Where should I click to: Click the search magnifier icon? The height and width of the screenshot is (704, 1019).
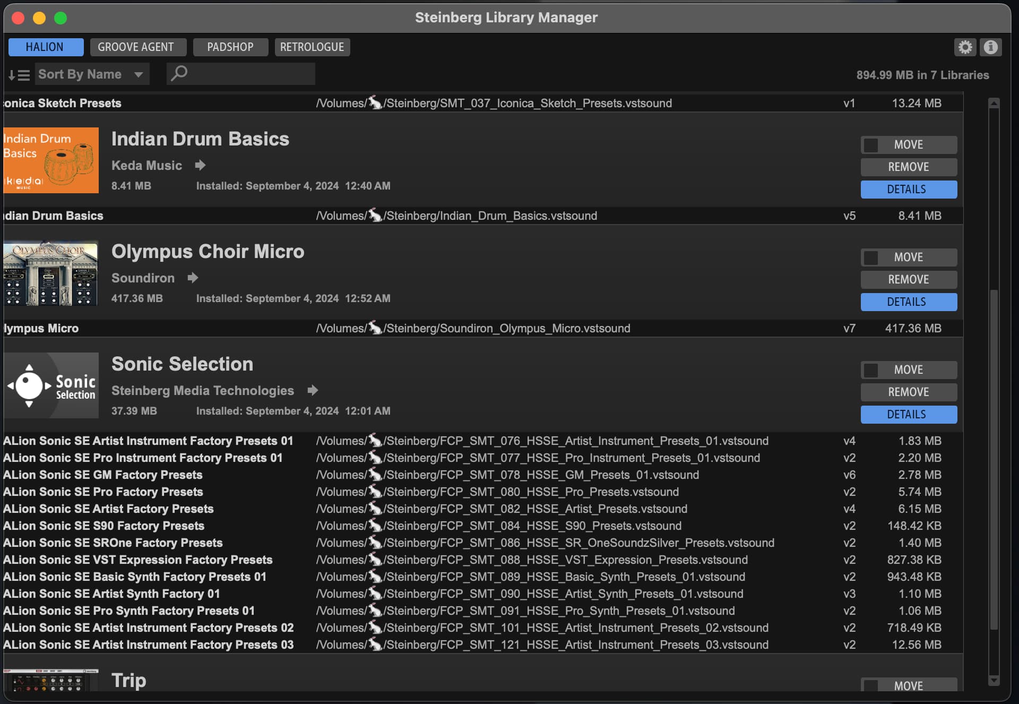pos(179,73)
